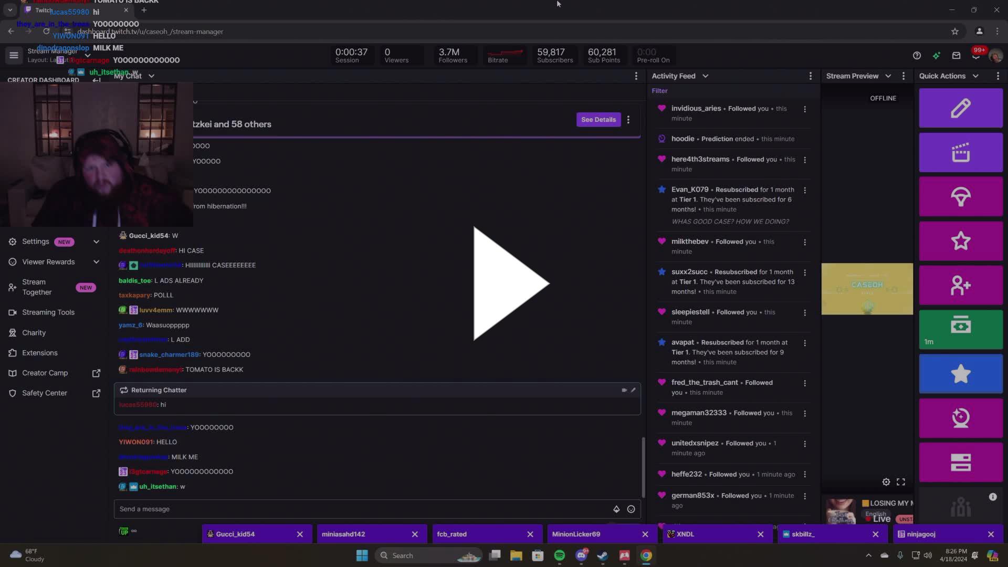Start a Raid using the parachute quick action
The image size is (1008, 567).
960,196
